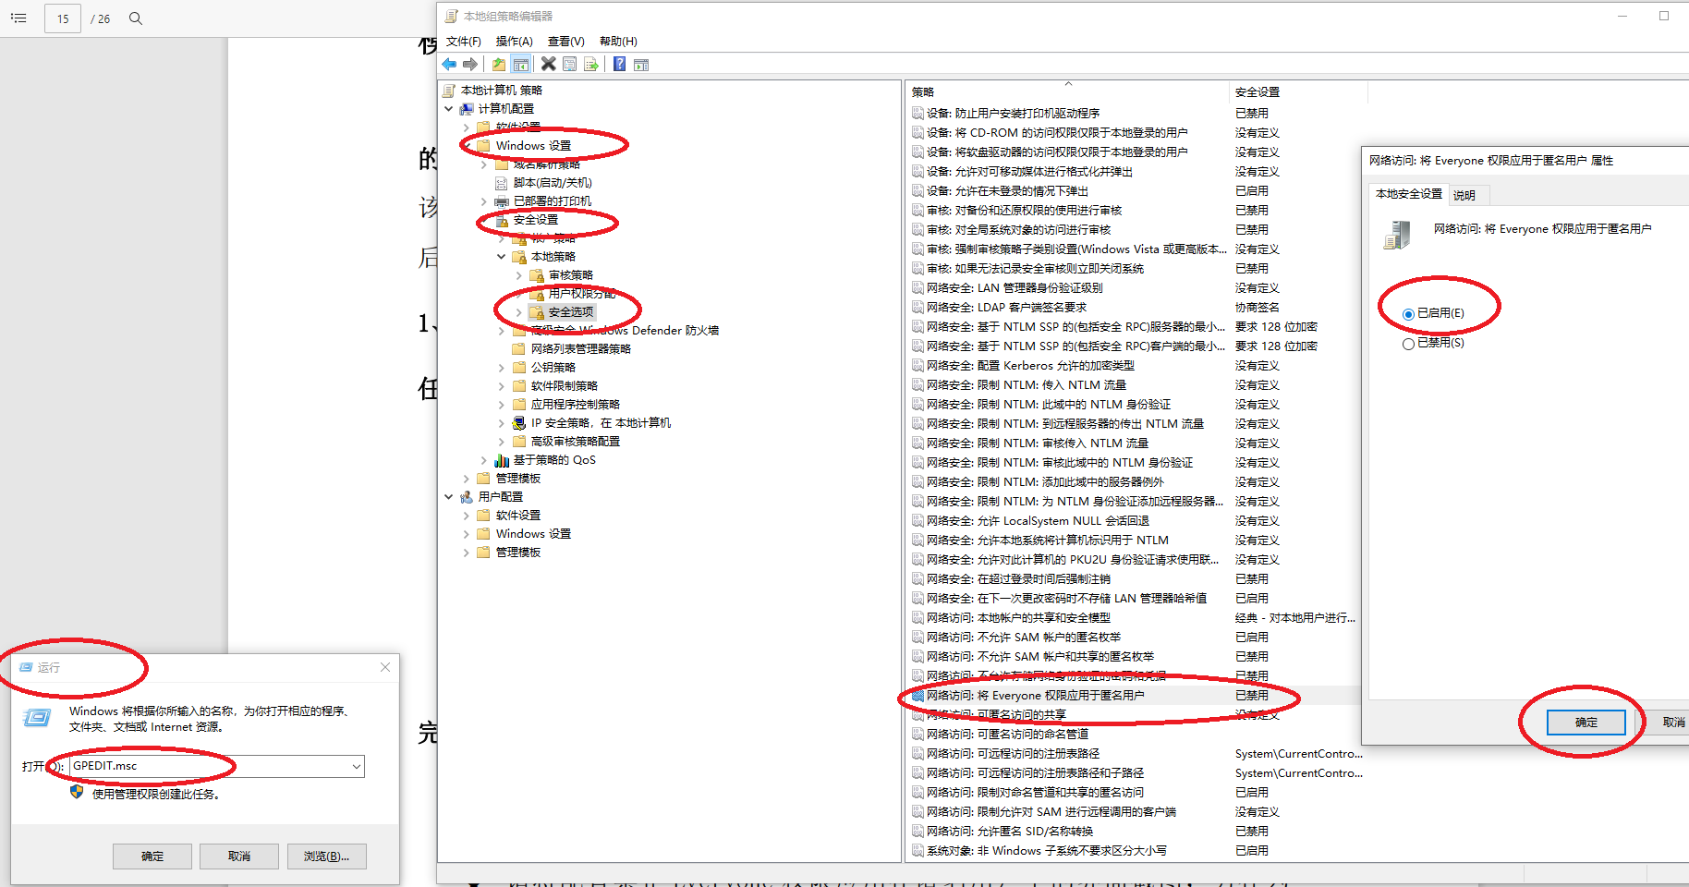This screenshot has height=887, width=1689.
Task: Click the 用户配置 user icon
Action: click(468, 497)
